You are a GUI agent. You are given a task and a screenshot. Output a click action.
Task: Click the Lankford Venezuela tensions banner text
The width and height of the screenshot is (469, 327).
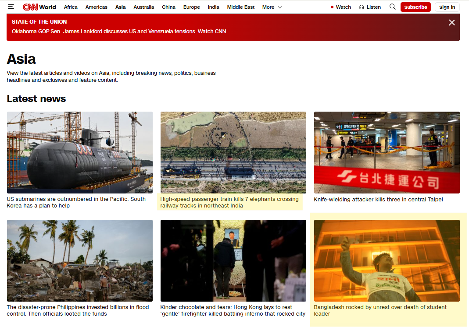tap(119, 32)
